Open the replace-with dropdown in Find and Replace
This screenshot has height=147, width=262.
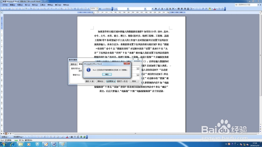click(x=138, y=75)
